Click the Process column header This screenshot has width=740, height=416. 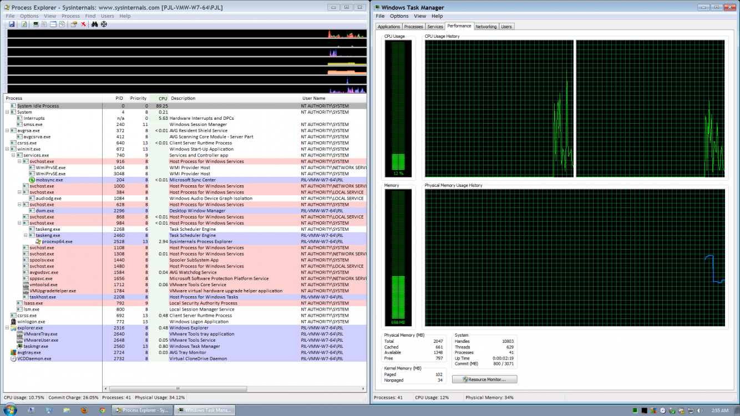click(53, 98)
